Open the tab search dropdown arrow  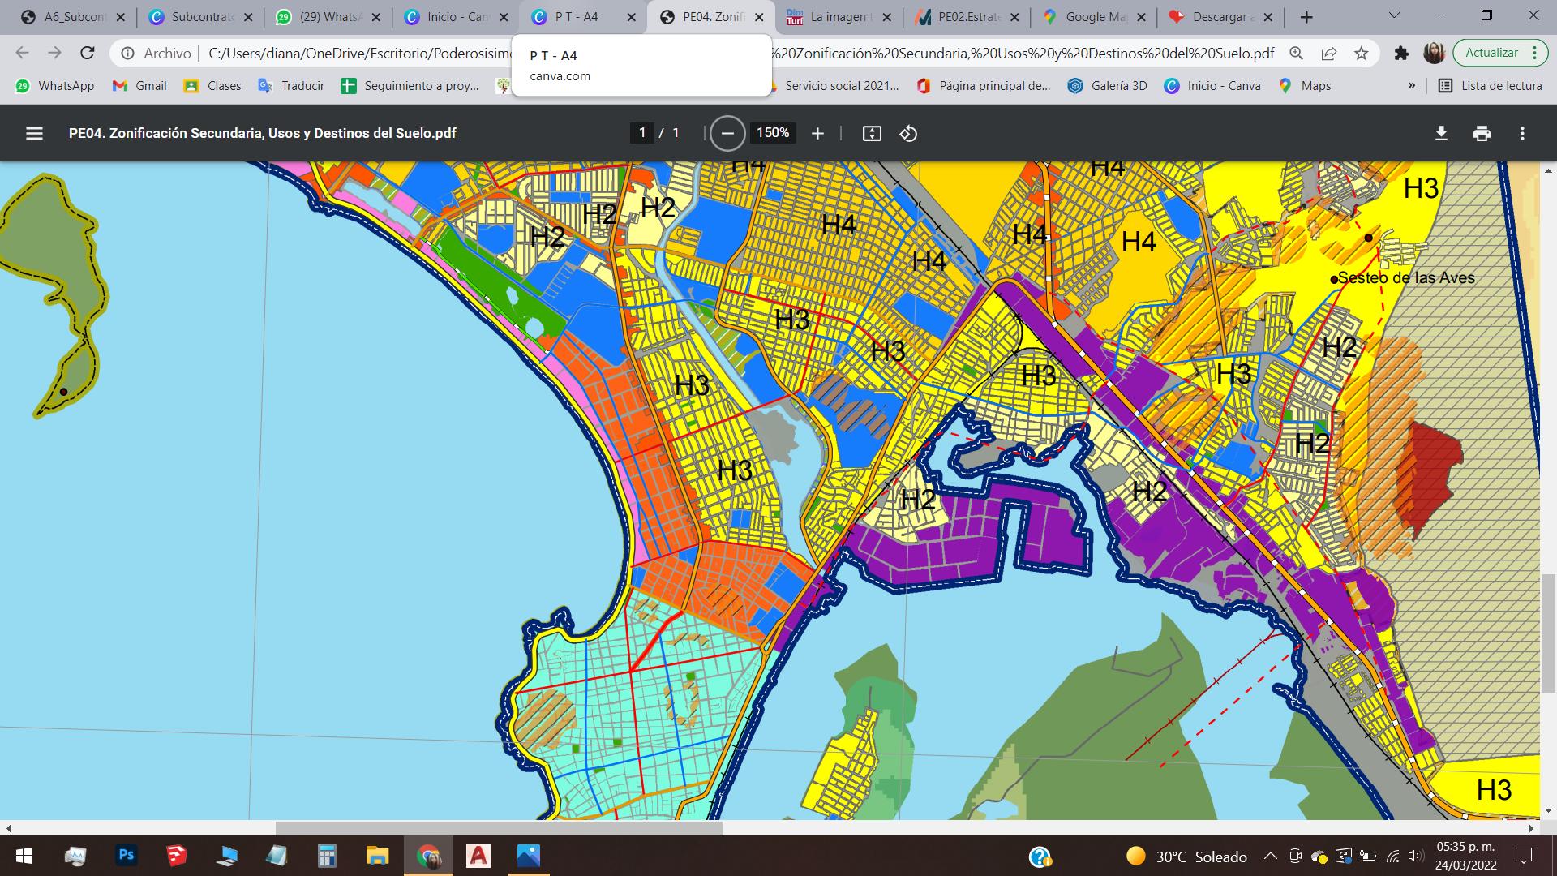(x=1395, y=15)
